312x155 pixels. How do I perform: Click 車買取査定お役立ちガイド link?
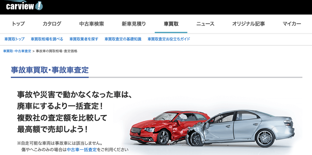pyautogui.click(x=169, y=39)
